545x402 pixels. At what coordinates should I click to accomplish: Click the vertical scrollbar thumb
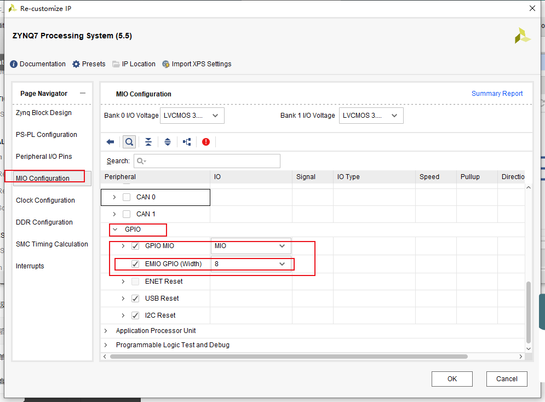(529, 312)
